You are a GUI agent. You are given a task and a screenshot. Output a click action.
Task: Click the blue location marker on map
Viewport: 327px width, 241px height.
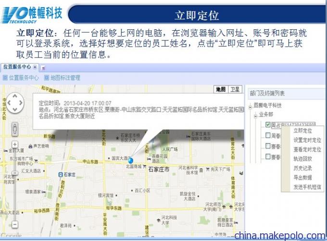(x=130, y=160)
